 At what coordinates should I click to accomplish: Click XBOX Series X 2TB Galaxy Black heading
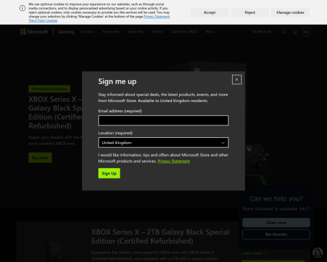(160, 236)
